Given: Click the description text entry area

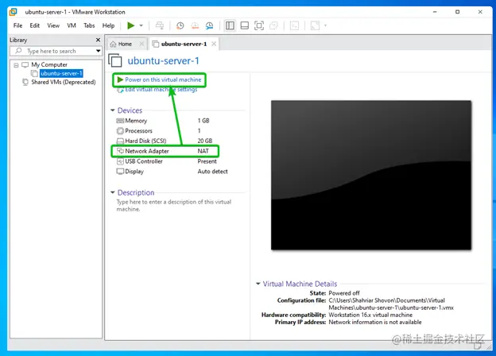Looking at the screenshot, I should click(x=174, y=206).
